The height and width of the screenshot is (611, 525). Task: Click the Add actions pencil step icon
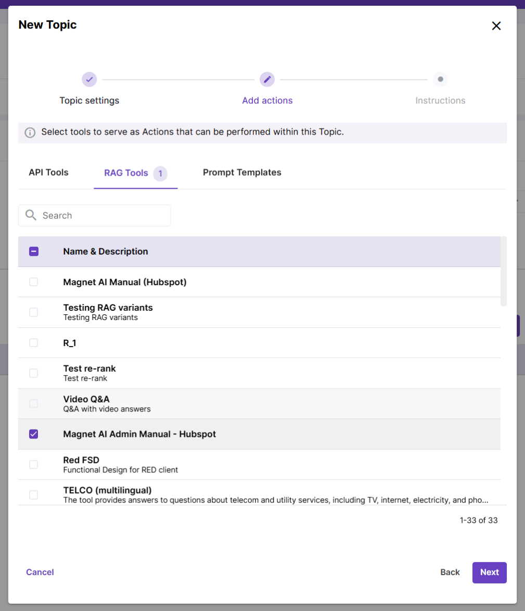(x=267, y=79)
